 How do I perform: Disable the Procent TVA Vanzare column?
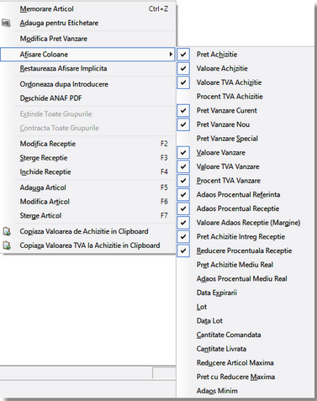pyautogui.click(x=183, y=181)
